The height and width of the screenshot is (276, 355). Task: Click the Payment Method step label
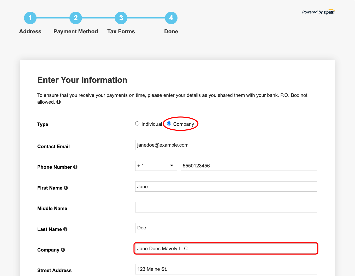click(x=76, y=32)
